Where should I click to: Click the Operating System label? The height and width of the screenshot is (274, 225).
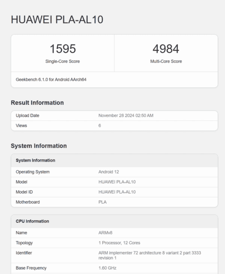point(33,172)
